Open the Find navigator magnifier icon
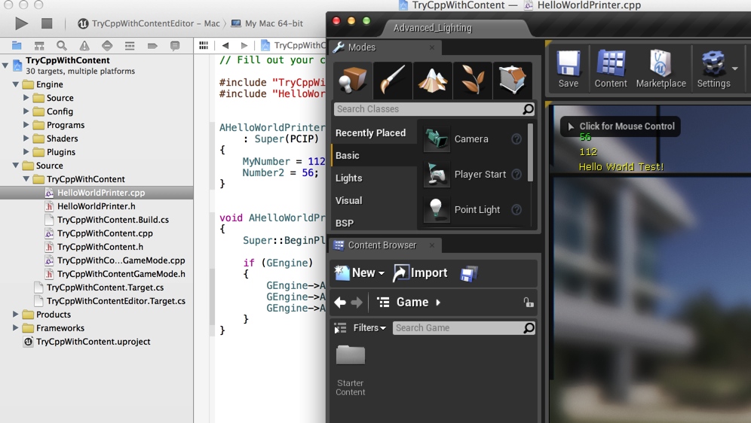 point(61,46)
